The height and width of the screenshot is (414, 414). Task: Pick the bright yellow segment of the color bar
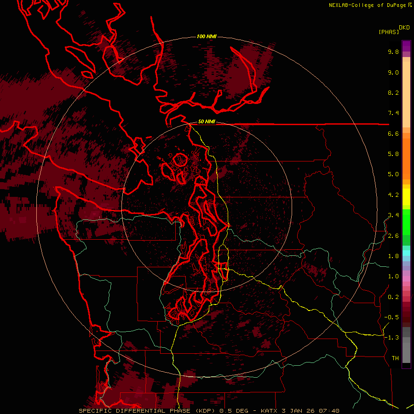[x=406, y=197]
